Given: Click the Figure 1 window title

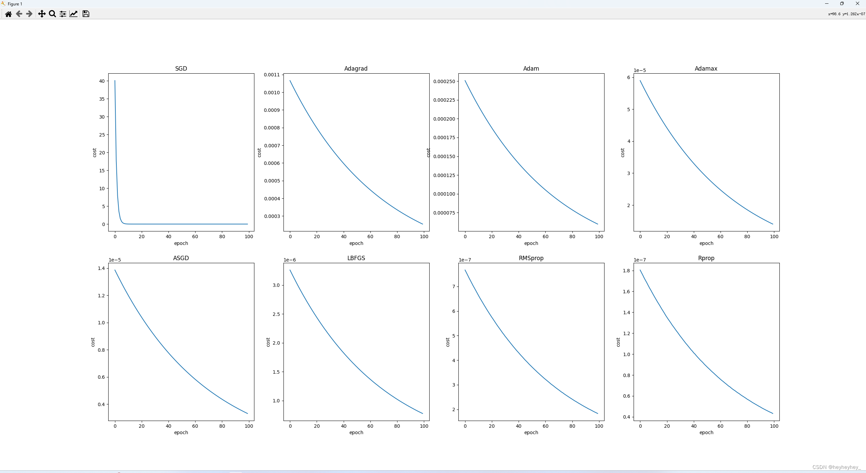Looking at the screenshot, I should click(15, 4).
